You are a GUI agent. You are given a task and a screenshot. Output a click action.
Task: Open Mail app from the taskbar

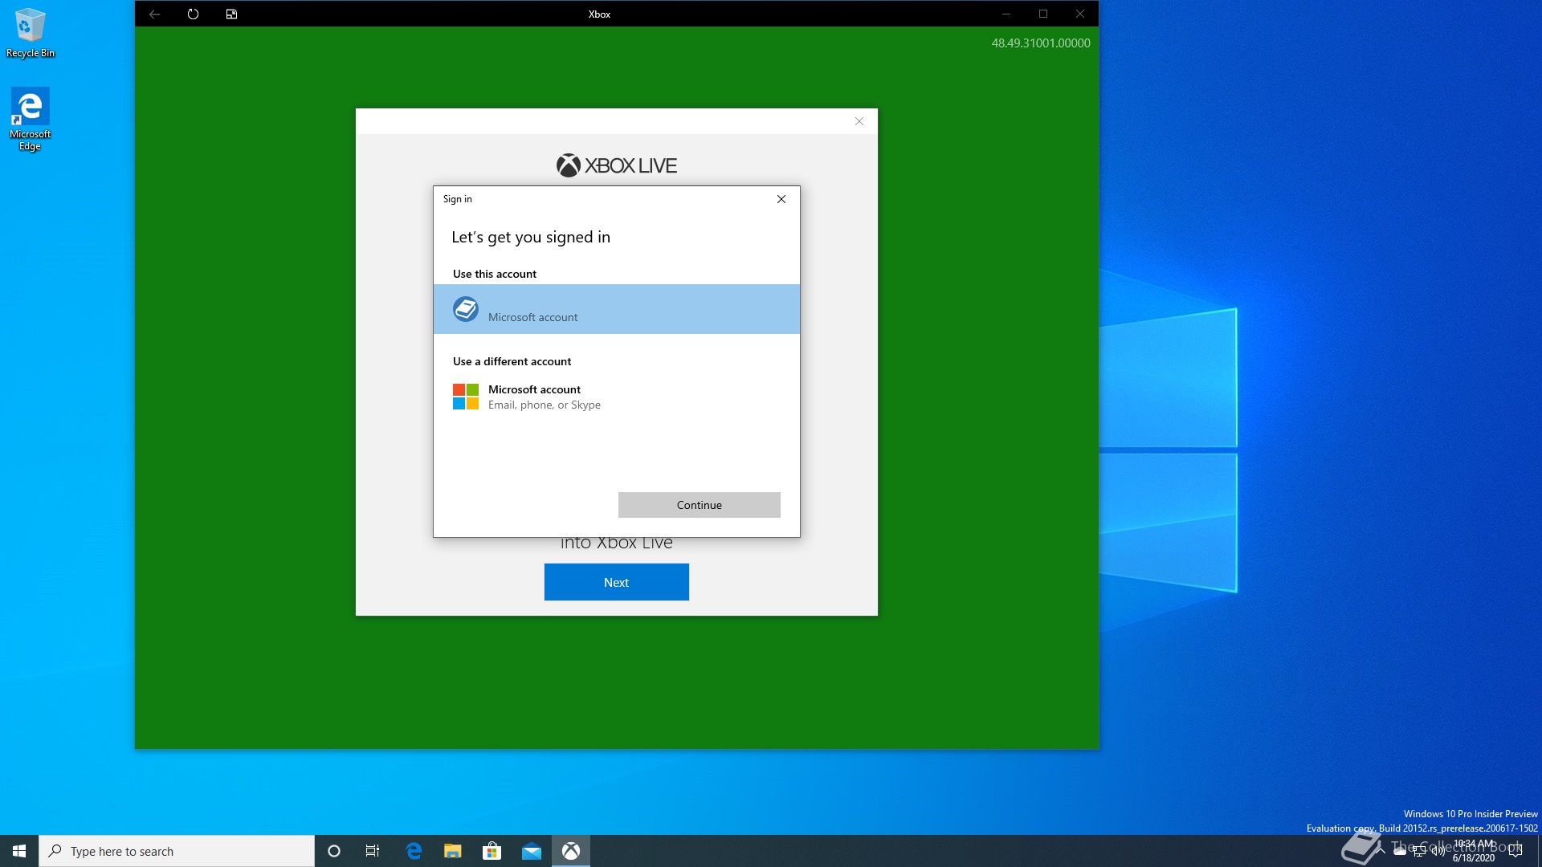532,851
